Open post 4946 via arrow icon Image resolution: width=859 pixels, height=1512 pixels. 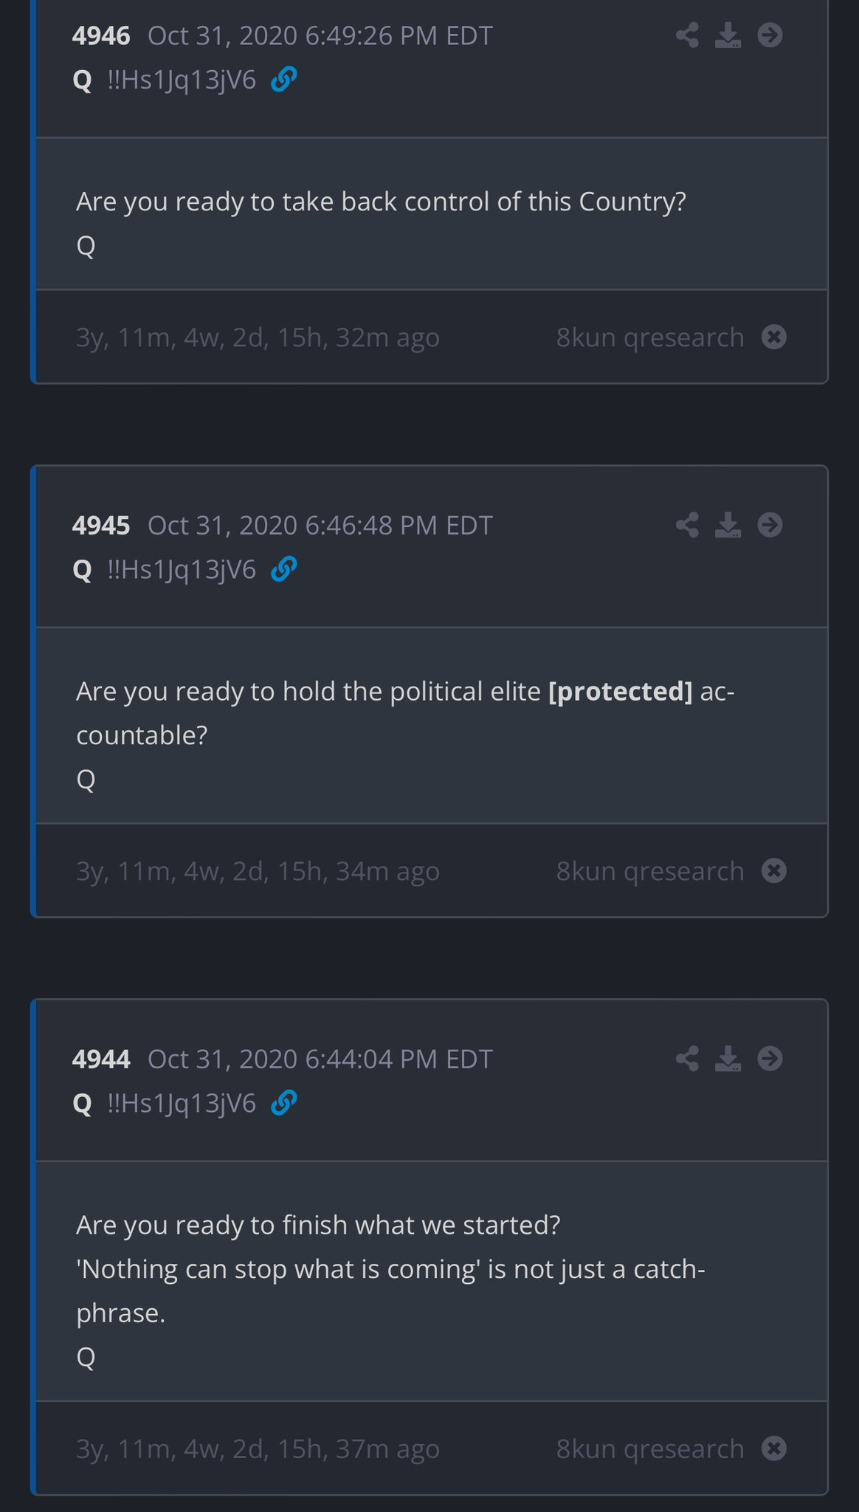tap(770, 35)
